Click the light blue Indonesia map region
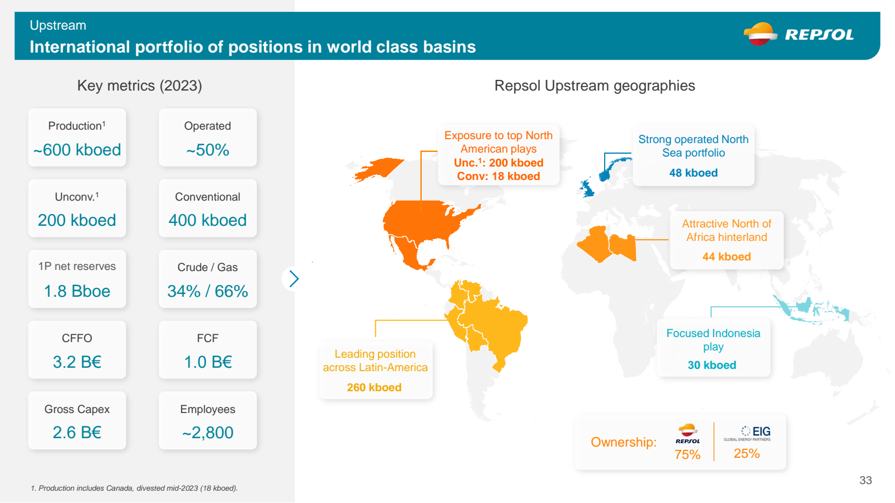 click(811, 309)
